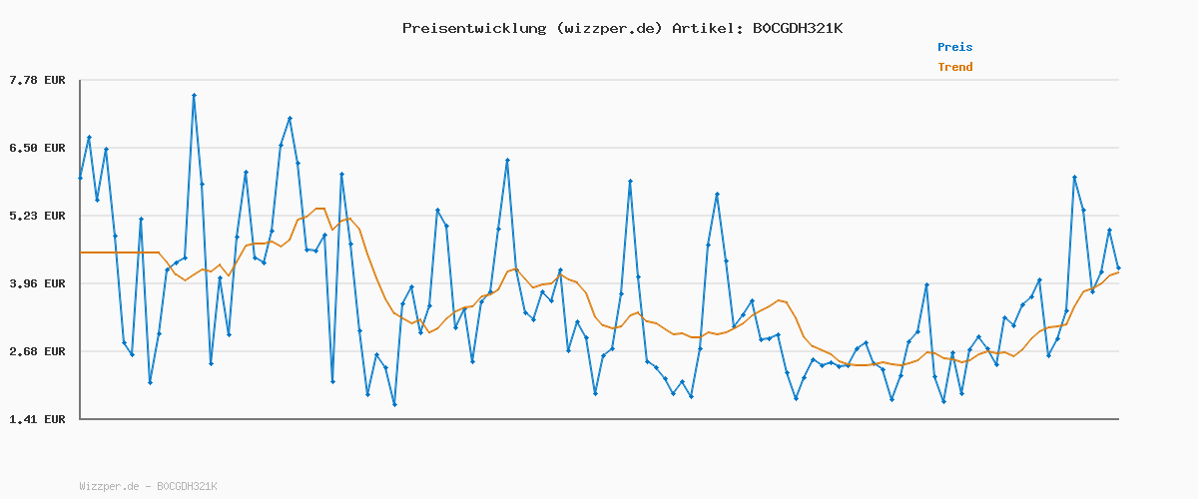Click the highest blue price peak point
Viewport: 1198px width, 499px height.
pos(194,95)
